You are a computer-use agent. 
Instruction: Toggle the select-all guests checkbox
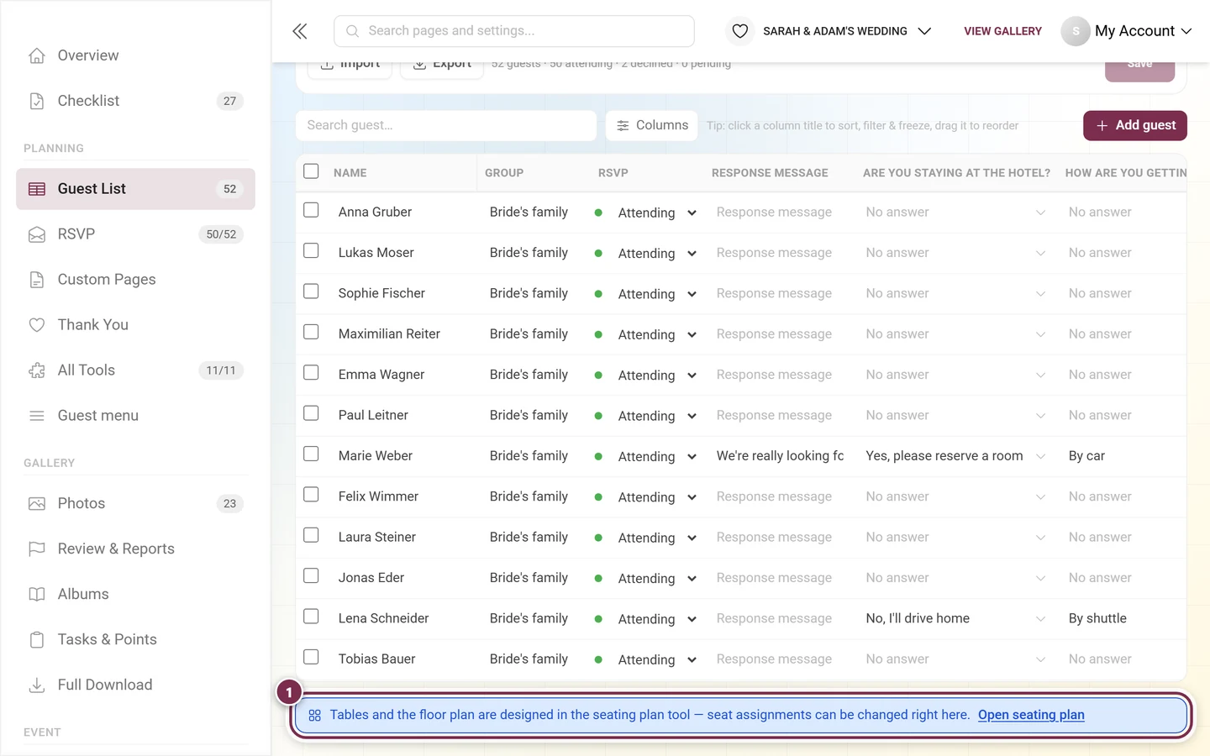pyautogui.click(x=311, y=171)
